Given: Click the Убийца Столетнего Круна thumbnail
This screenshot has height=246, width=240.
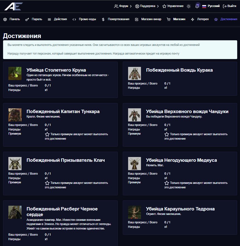Looking at the screenshot, I should coord(15,73).
